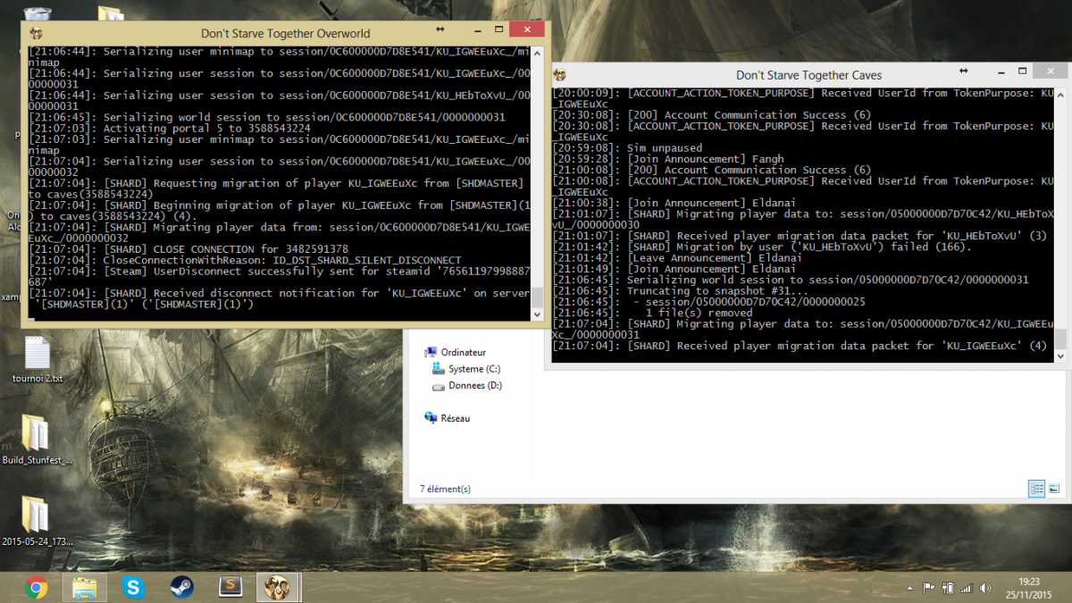
Task: Launch Skype from the taskbar
Action: click(x=134, y=587)
